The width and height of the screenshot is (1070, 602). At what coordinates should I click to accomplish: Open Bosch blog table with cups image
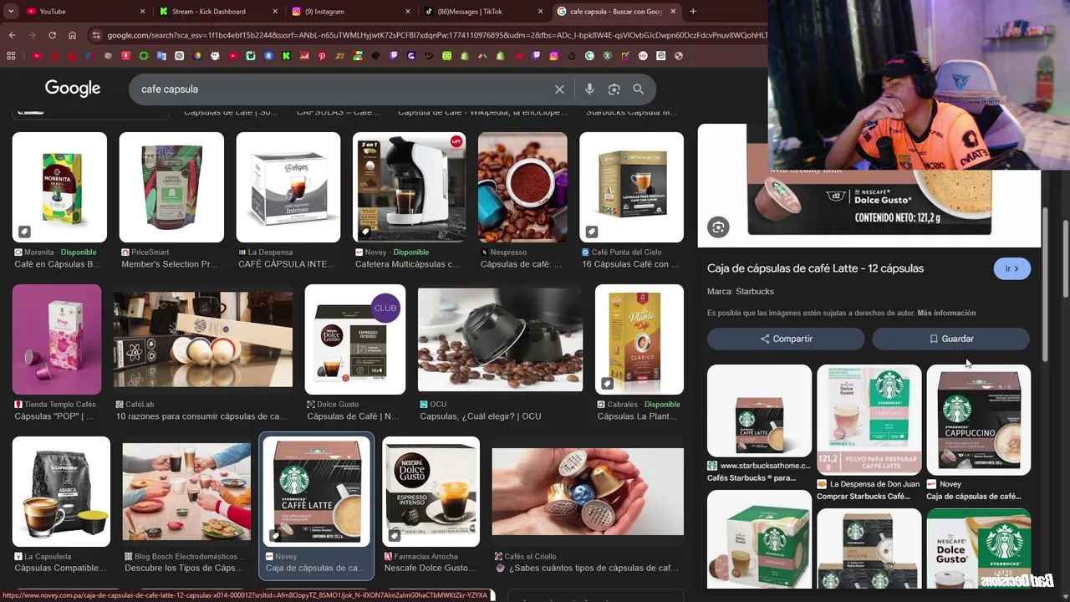[x=186, y=492]
